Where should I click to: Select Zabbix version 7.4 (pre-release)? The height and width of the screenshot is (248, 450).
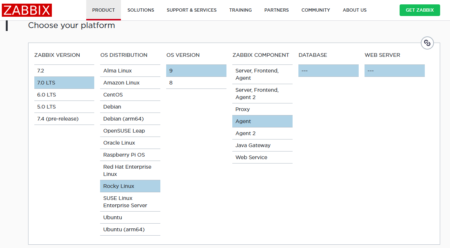[64, 119]
